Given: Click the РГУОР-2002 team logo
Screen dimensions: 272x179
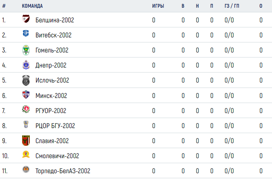Looking at the screenshot, I should tap(26, 109).
